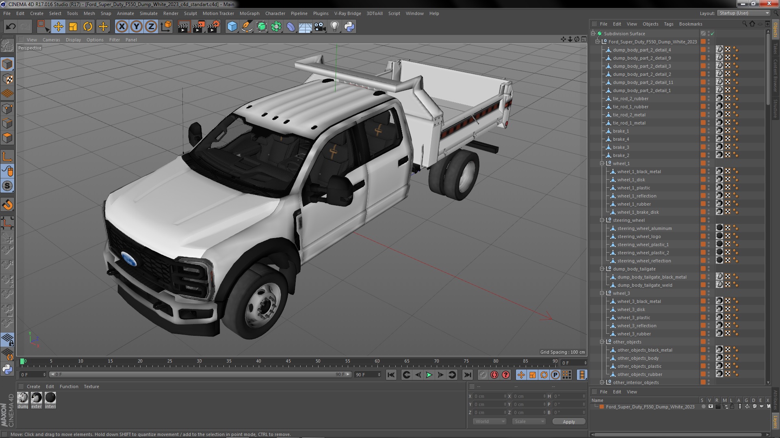Open the Layout Startup dropdown

click(743, 13)
